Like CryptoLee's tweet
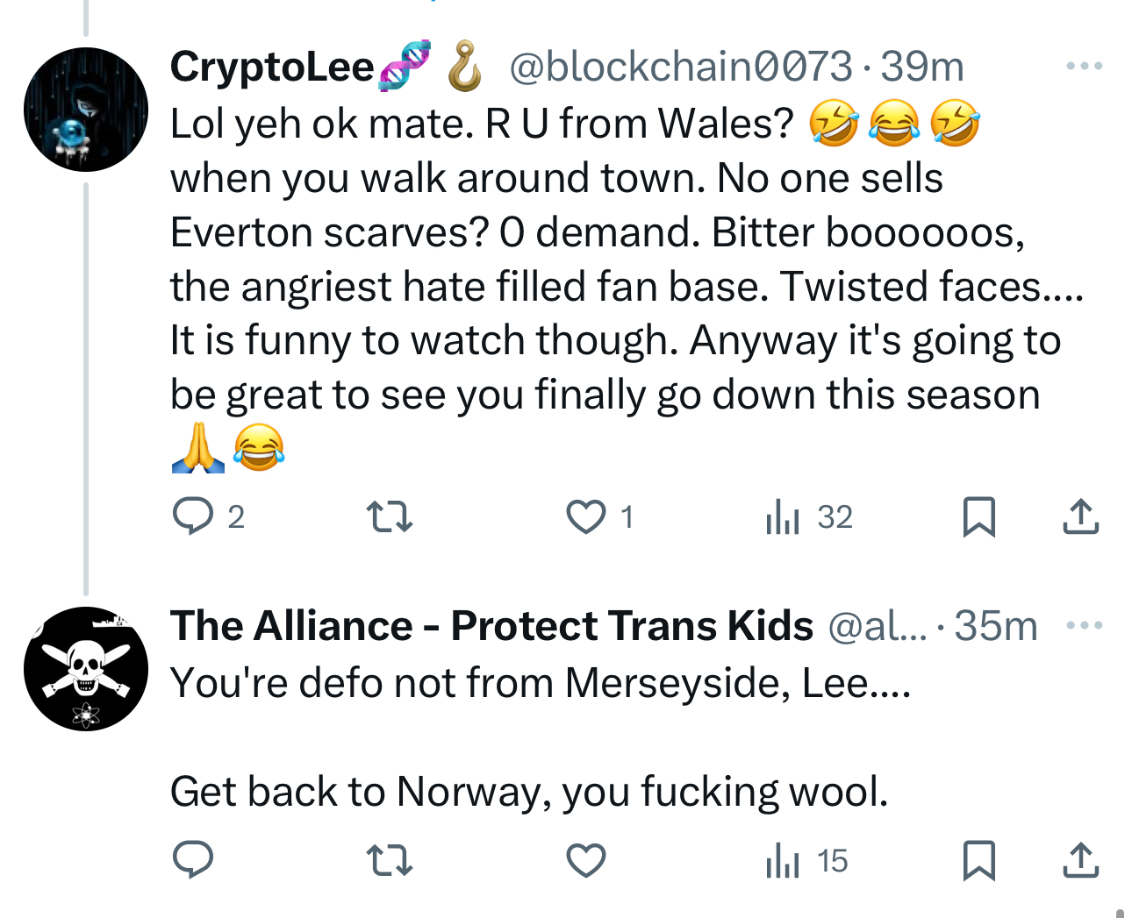 [x=585, y=516]
